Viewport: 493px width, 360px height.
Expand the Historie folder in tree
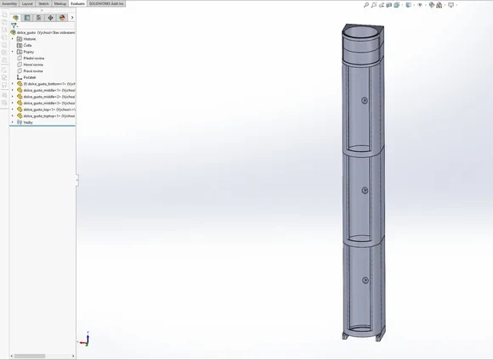13,39
